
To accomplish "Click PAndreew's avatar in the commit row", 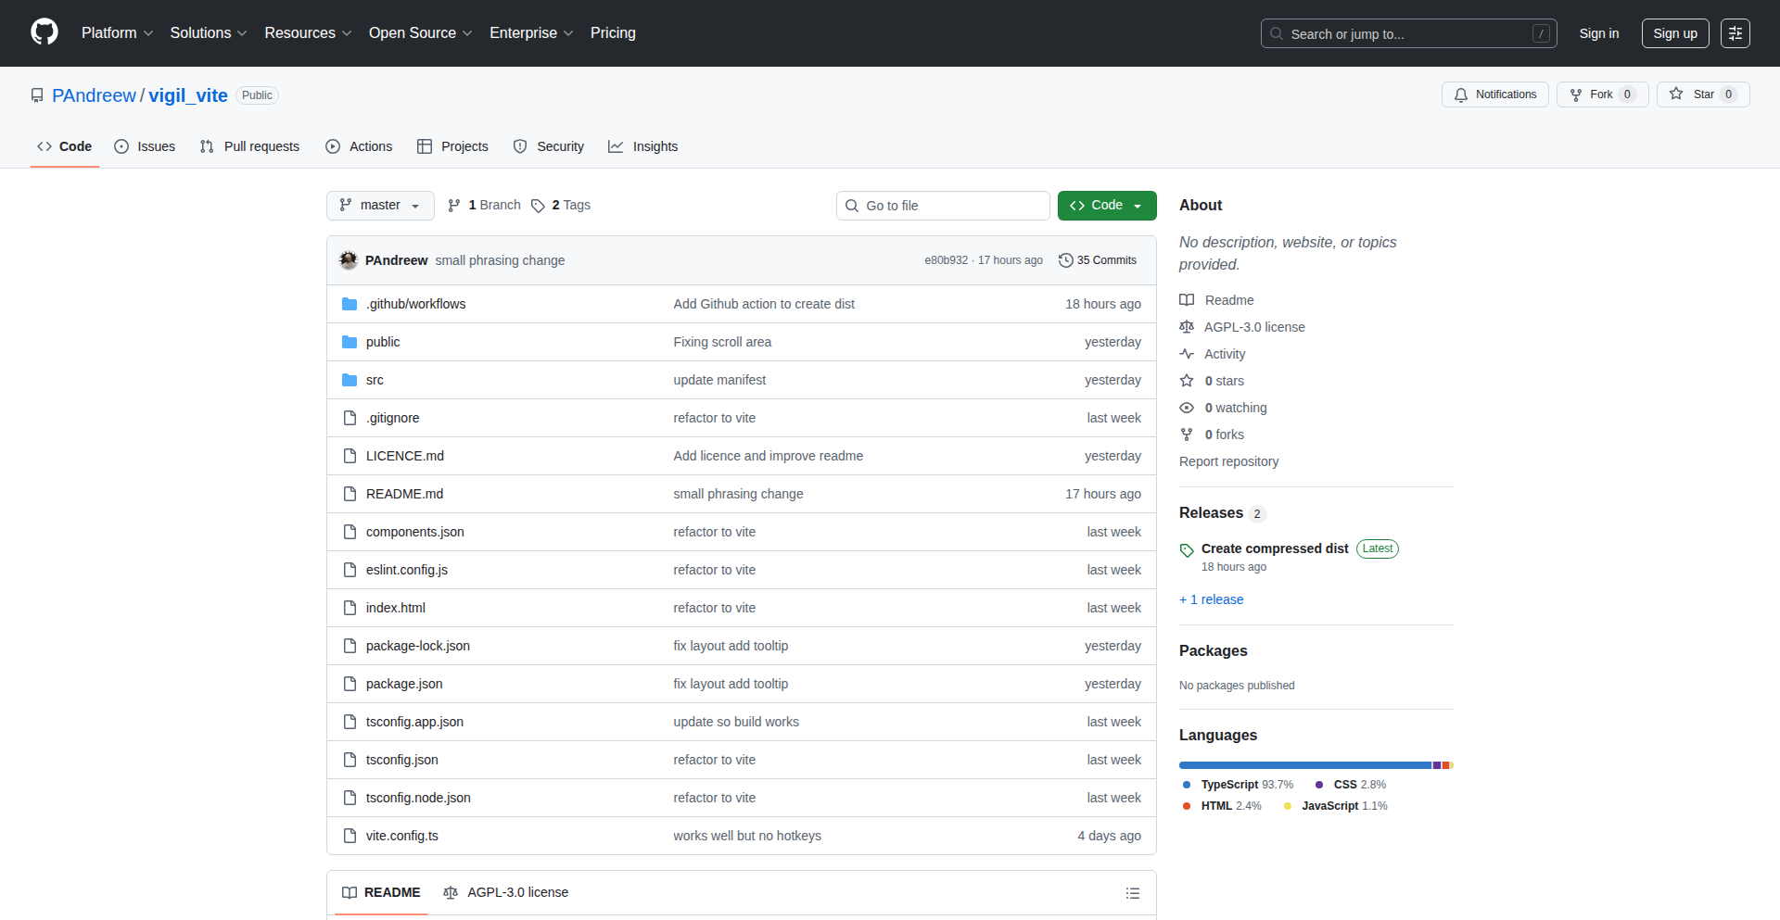I will pyautogui.click(x=349, y=260).
